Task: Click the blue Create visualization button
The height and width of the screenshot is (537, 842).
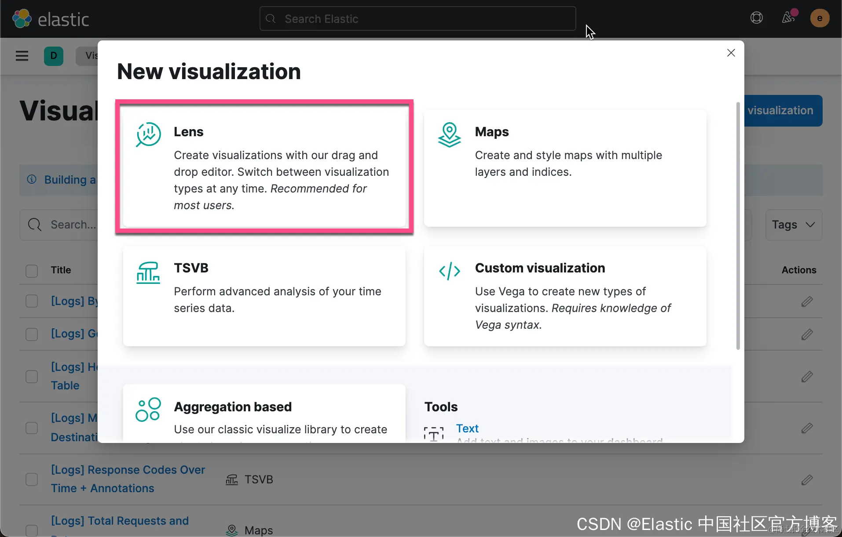Action: (x=783, y=111)
